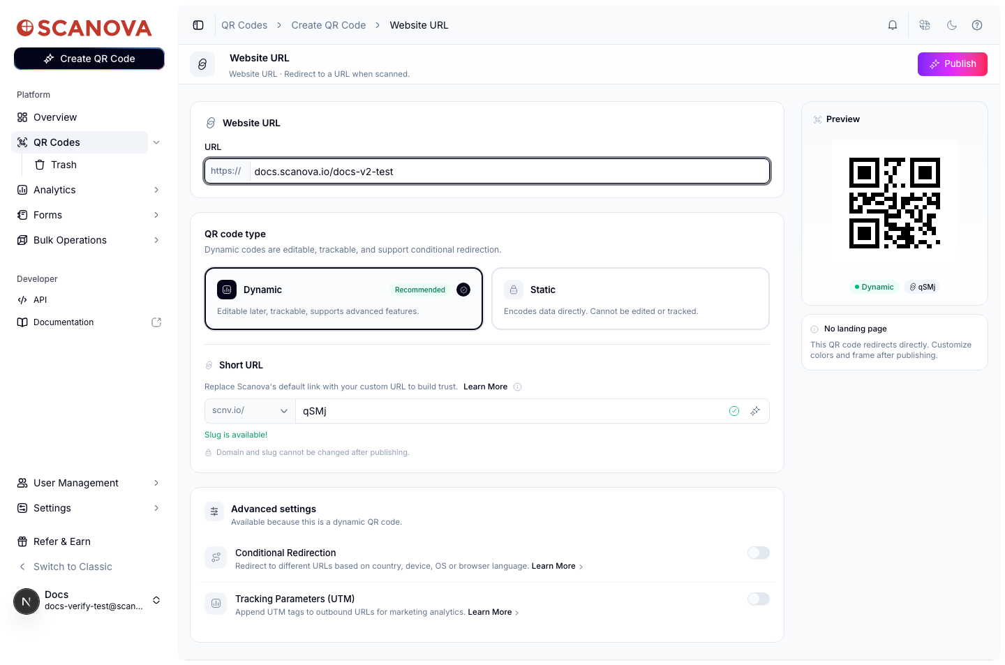The width and height of the screenshot is (1005, 665).
Task: Click the Dynamic badge under preview
Action: point(873,287)
